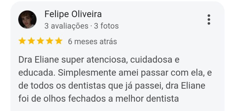Click the review line starting 'educada. Simplesmente'
This screenshot has height=111, width=235.
click(x=115, y=73)
